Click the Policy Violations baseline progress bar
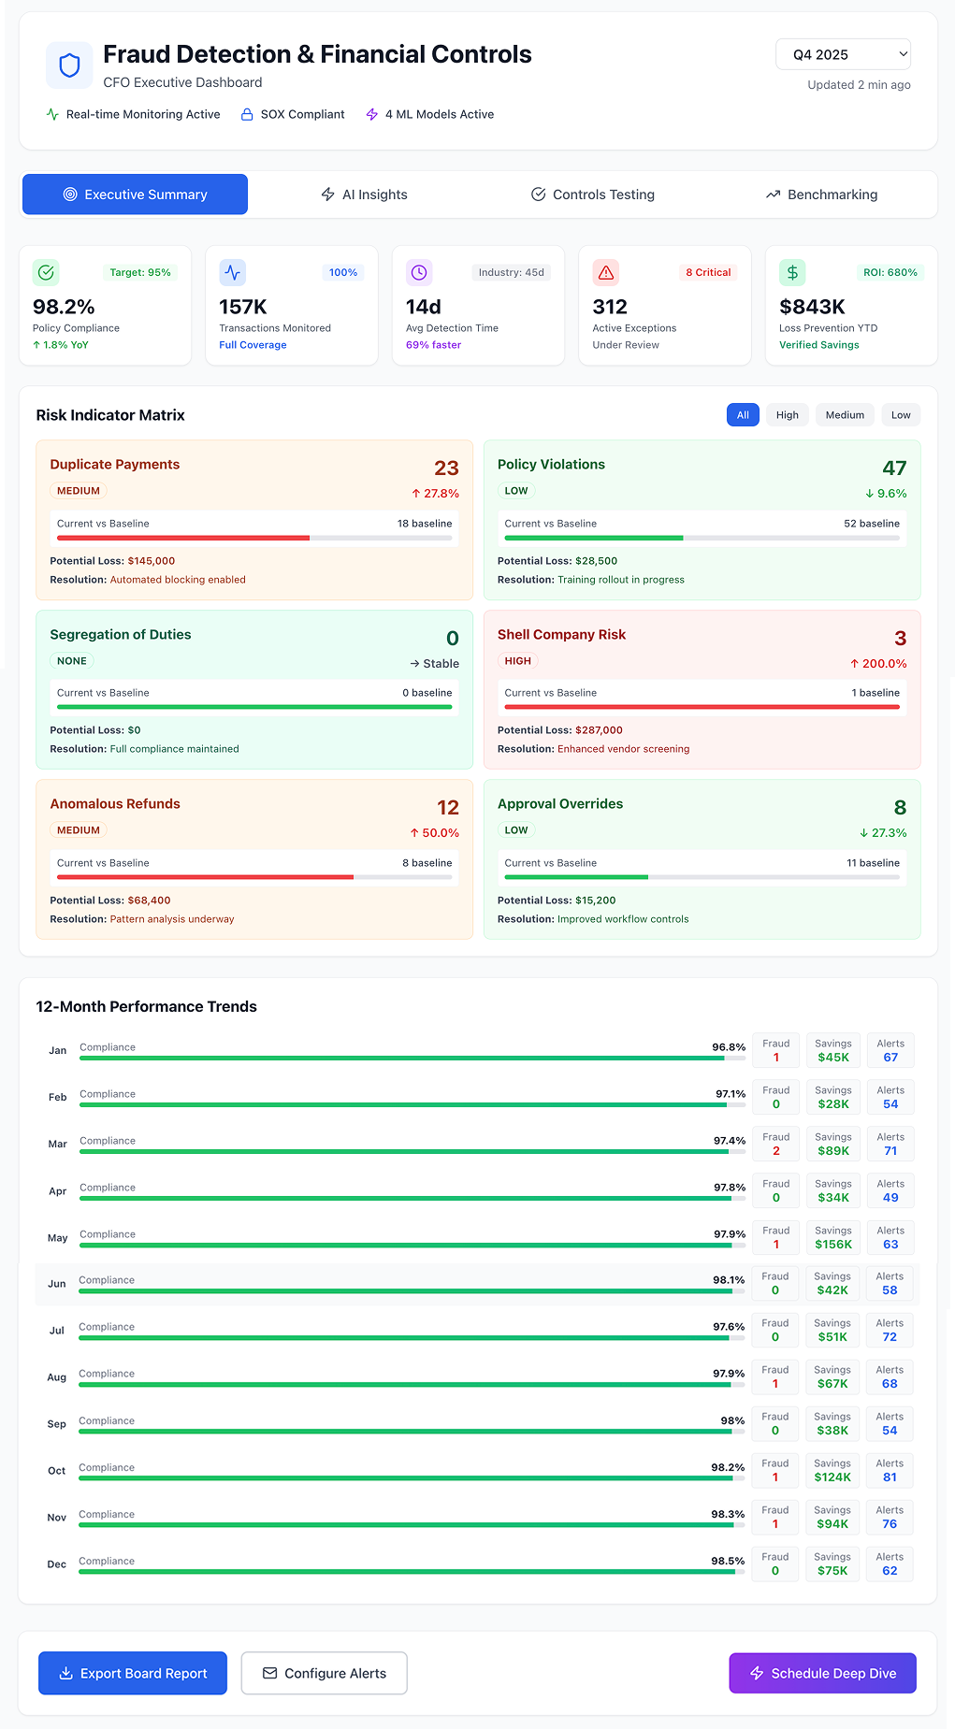Viewport: 955px width, 1729px height. click(702, 539)
